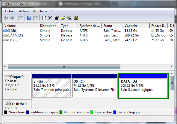This screenshot has width=177, height=124.
Task: Click the open folder toolbar icon
Action: [x=63, y=18]
